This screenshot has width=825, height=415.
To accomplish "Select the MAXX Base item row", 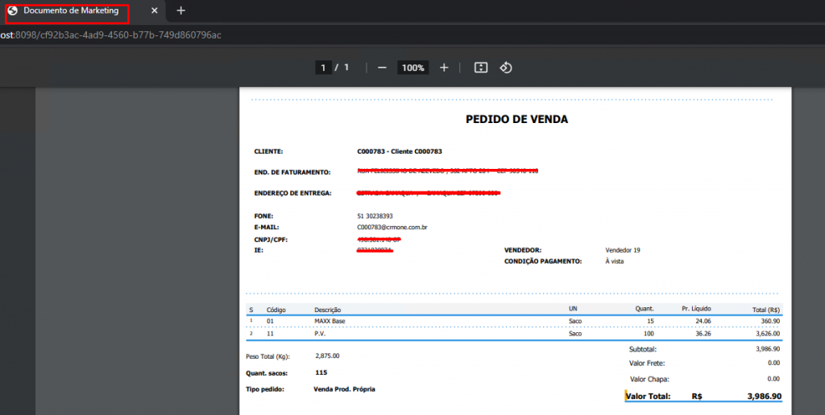I will click(330, 321).
